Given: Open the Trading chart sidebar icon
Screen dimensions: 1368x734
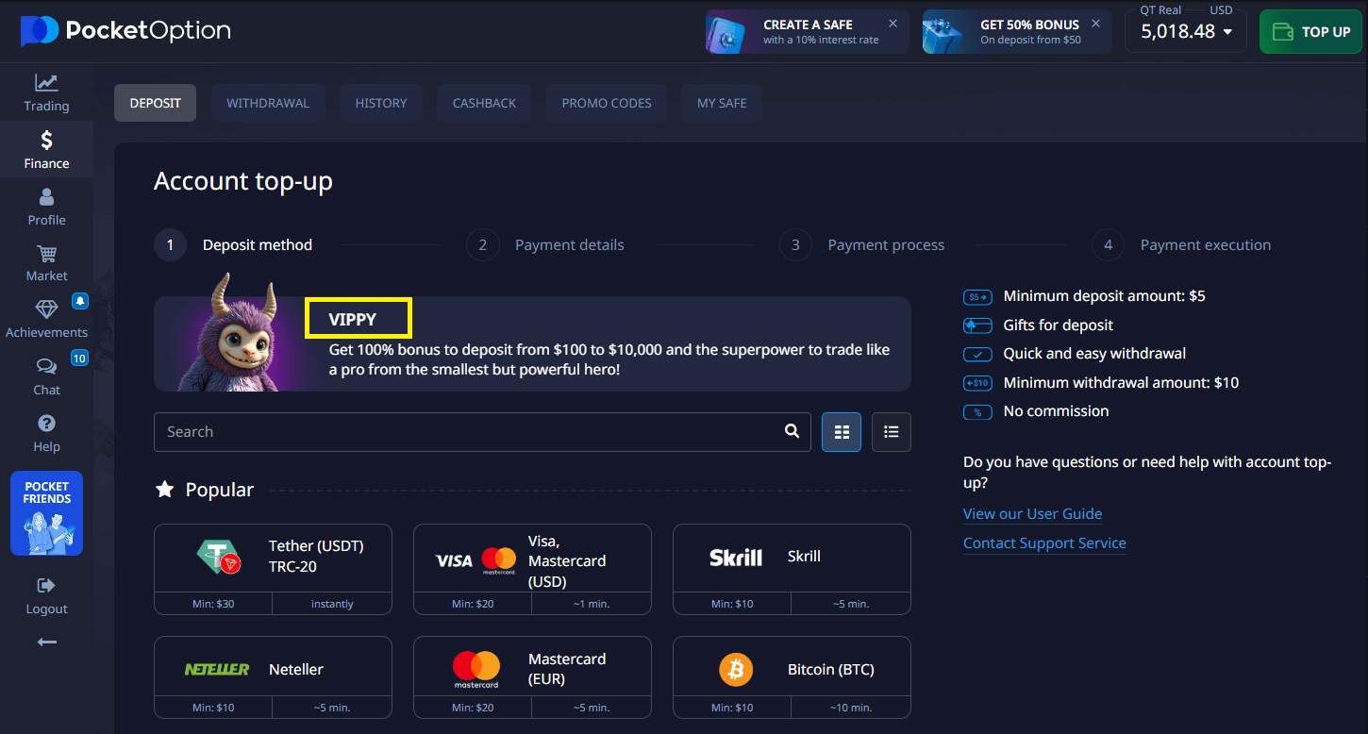Looking at the screenshot, I should click(46, 84).
